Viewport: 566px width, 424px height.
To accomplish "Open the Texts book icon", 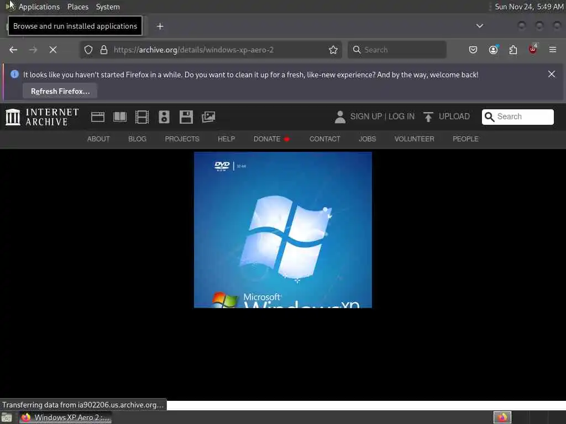I will (x=120, y=117).
